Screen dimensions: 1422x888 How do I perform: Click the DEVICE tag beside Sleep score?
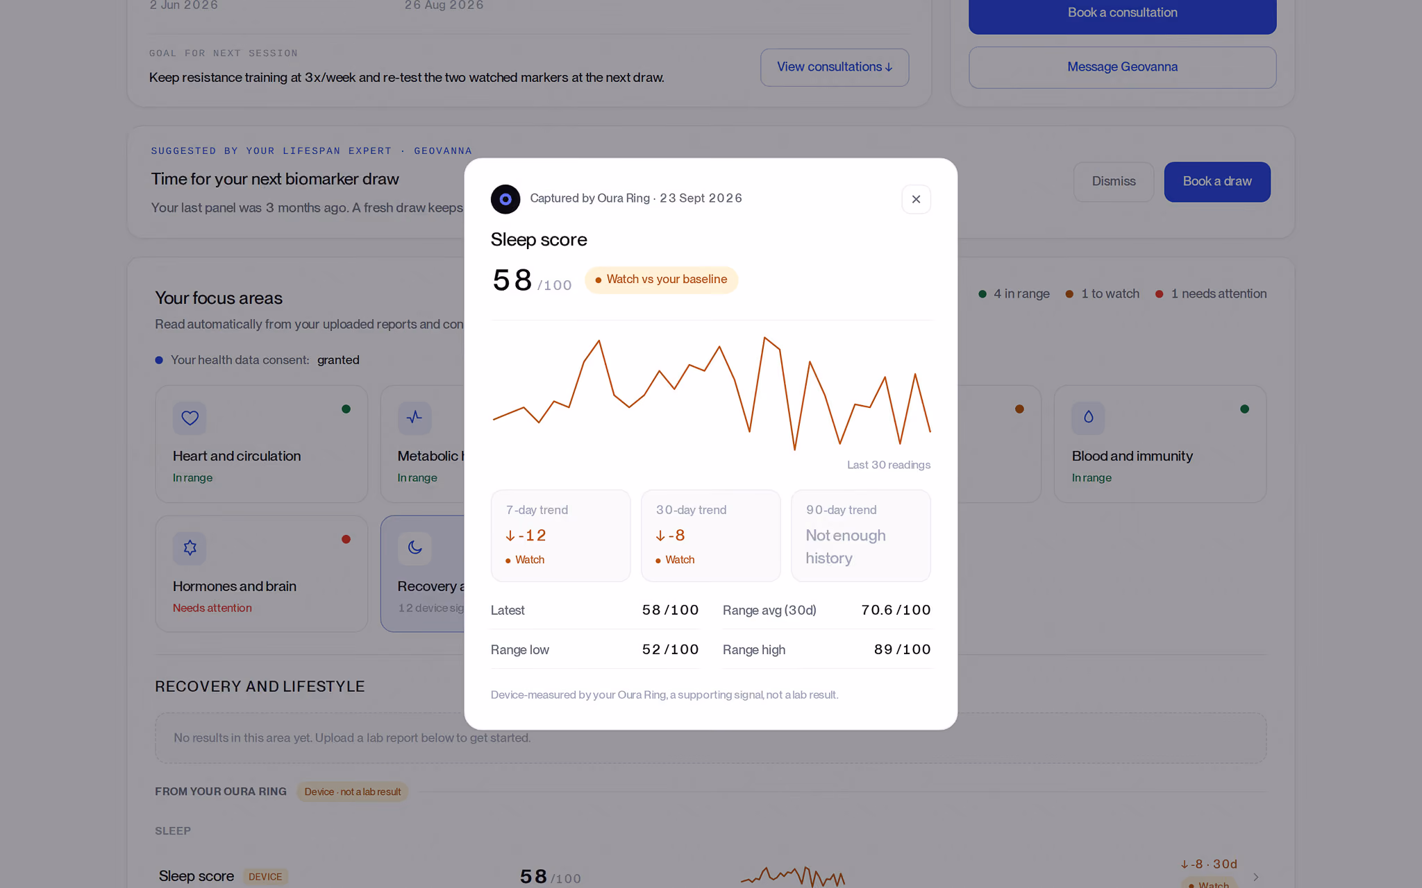(x=265, y=877)
